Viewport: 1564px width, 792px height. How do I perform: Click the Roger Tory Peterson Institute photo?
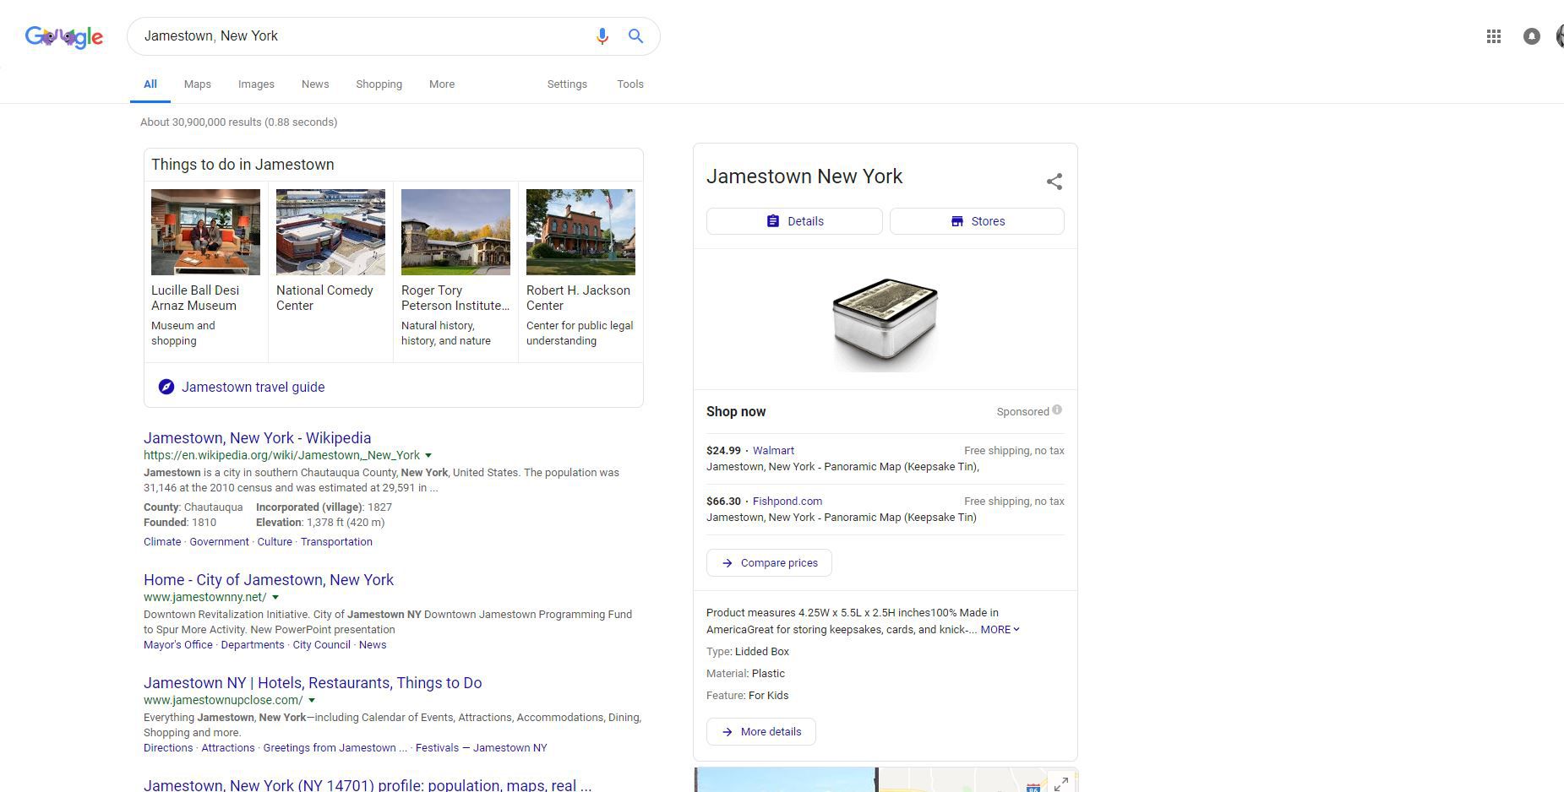click(455, 232)
